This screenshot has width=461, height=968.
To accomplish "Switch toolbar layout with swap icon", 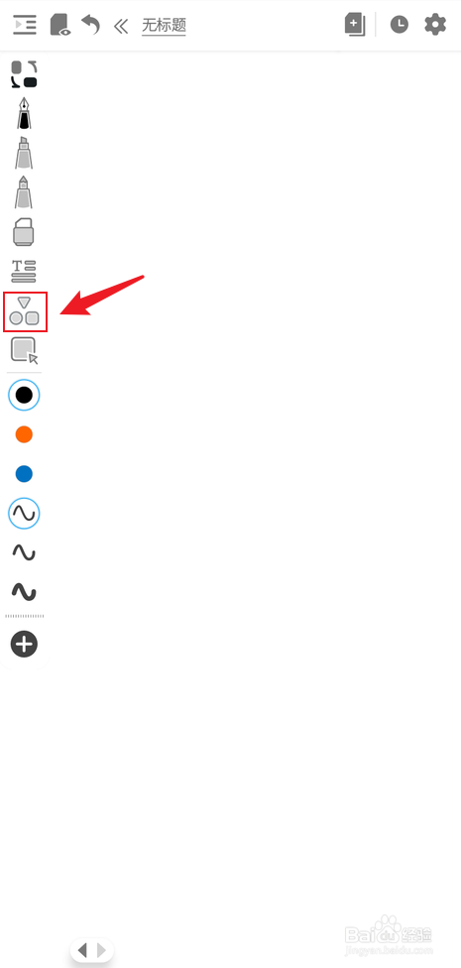I will [24, 73].
